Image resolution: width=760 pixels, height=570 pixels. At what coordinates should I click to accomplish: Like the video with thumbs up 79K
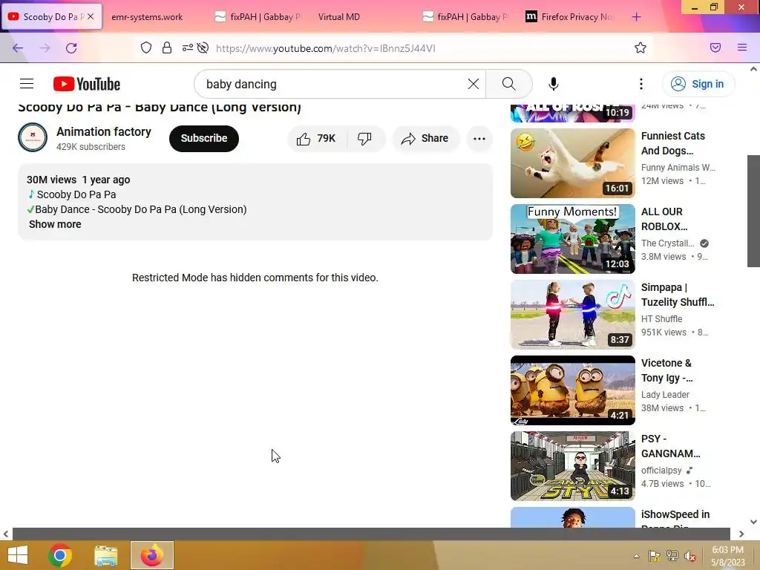click(x=316, y=139)
